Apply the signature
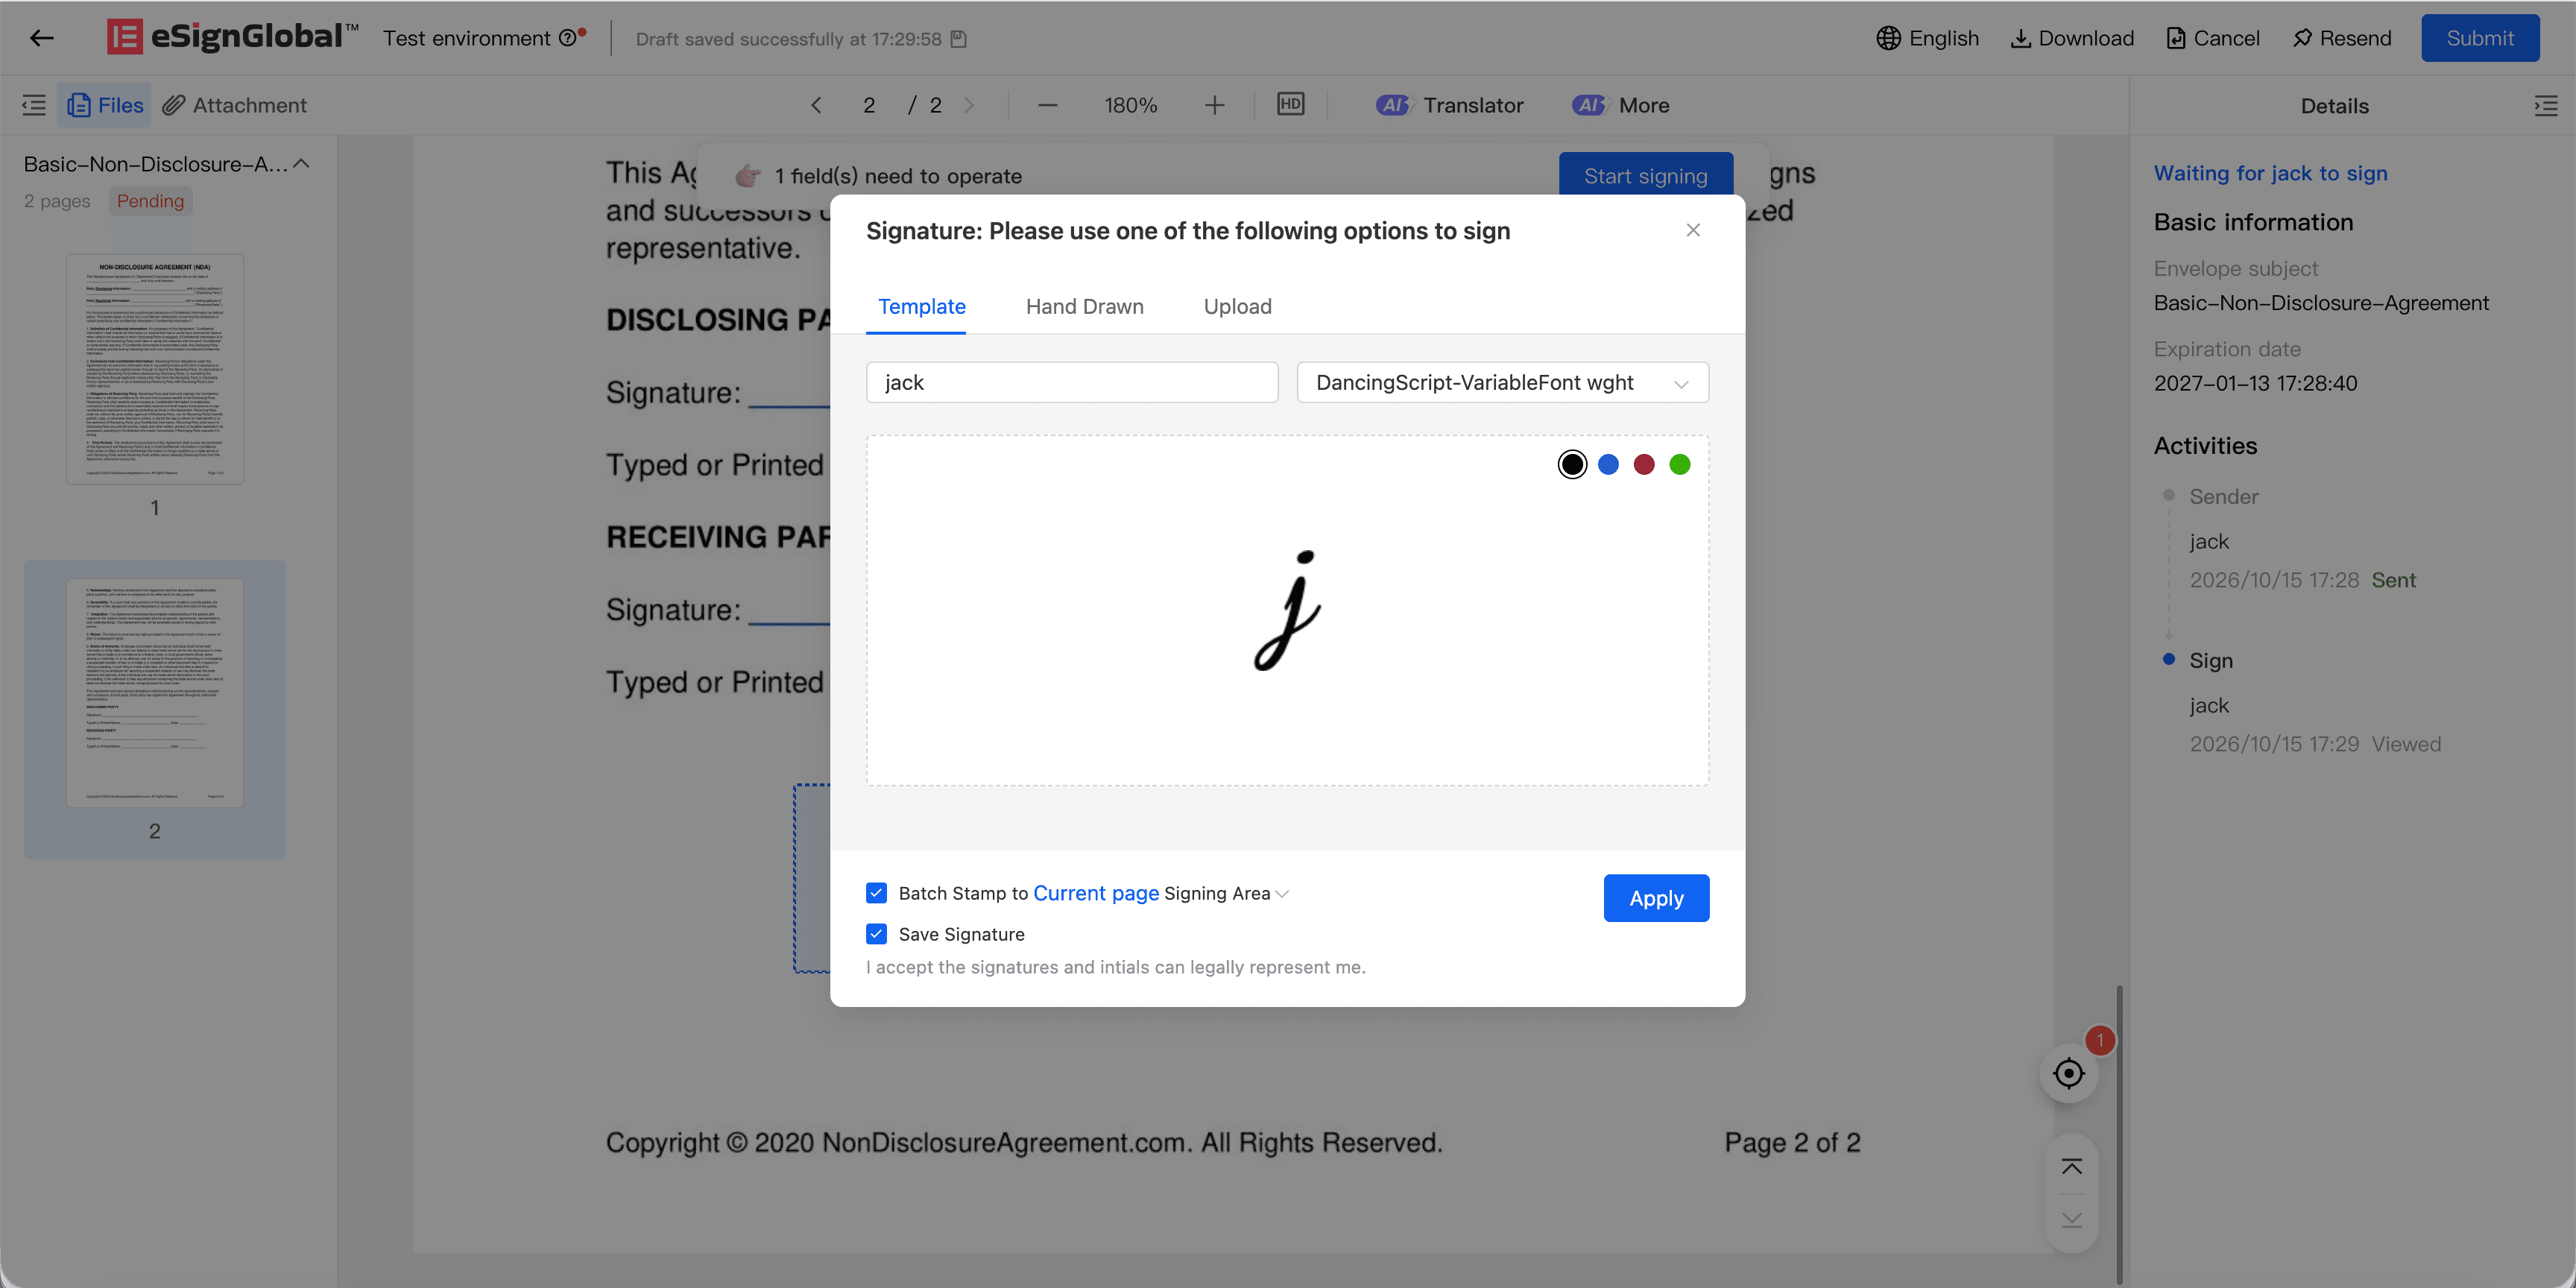This screenshot has height=1288, width=2576. coord(1656,898)
